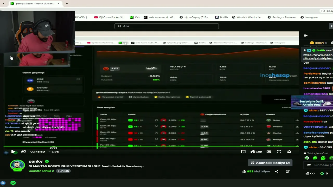The height and width of the screenshot is (187, 333).
Task: Open ParliaMert's chat username
Action: [x=312, y=74]
